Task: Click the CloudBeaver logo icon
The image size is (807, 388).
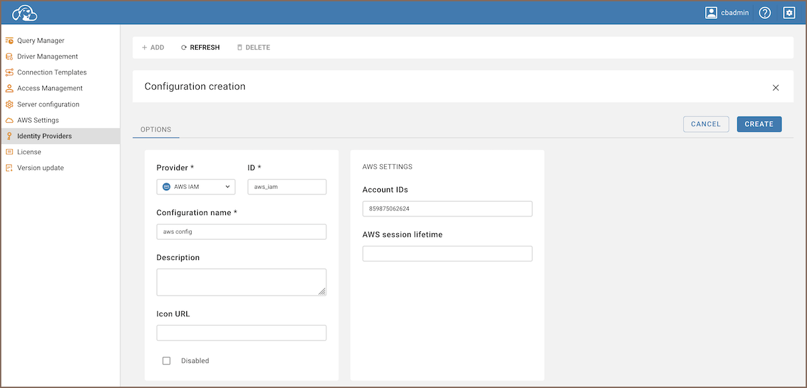Action: pyautogui.click(x=25, y=13)
